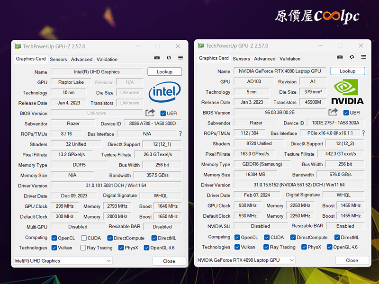
Task: Switch to Validation tab in Intel window
Action: tap(107, 59)
